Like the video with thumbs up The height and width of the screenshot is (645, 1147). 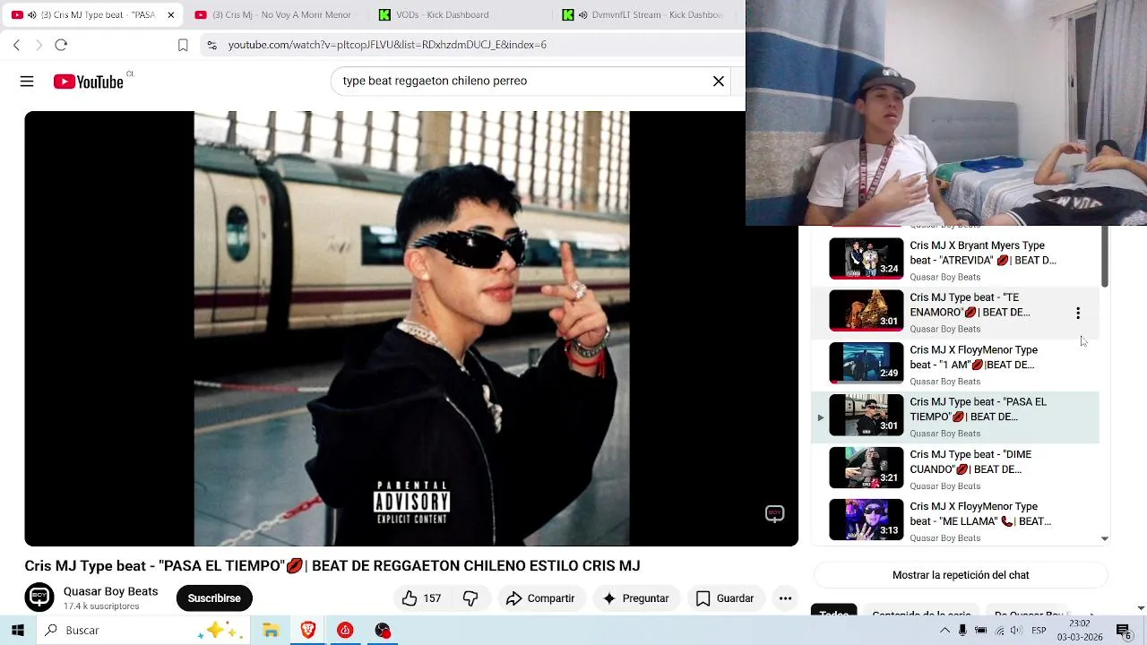(x=421, y=598)
